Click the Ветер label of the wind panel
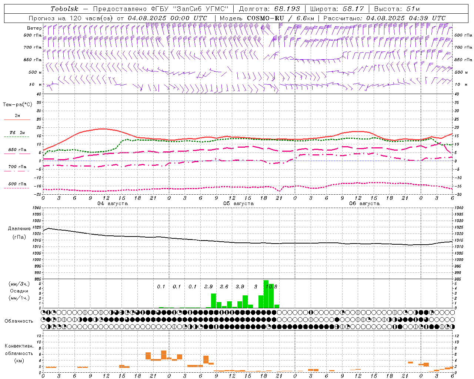The image size is (474, 379). [34, 28]
